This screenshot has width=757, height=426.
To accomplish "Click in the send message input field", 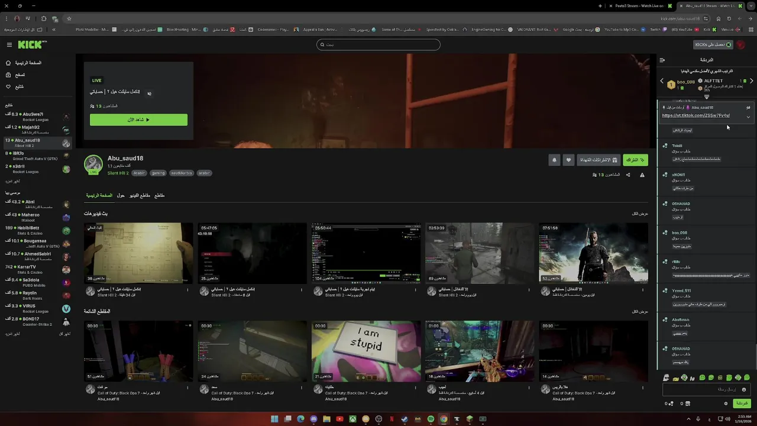I will [707, 389].
